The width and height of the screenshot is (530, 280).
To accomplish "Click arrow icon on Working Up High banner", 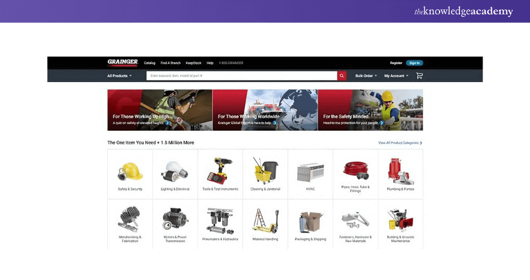I will coord(168,123).
